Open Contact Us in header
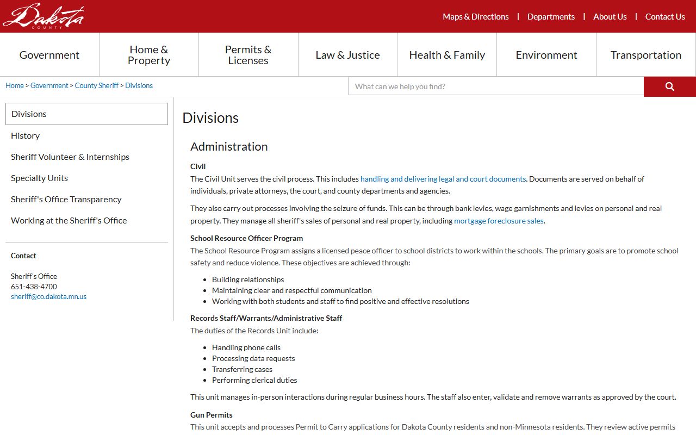696x435 pixels. point(665,17)
